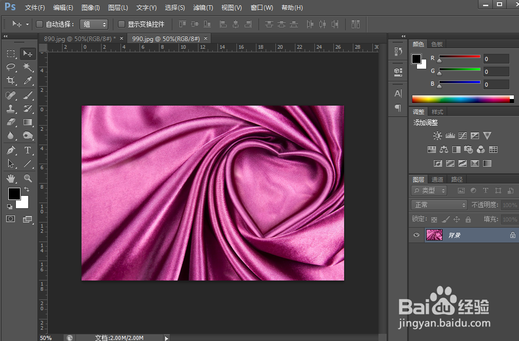Add Curves adjustment
The width and height of the screenshot is (519, 341).
point(463,135)
